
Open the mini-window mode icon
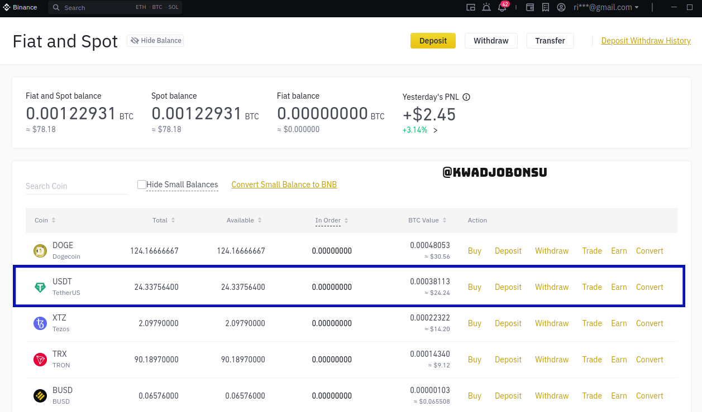point(471,7)
